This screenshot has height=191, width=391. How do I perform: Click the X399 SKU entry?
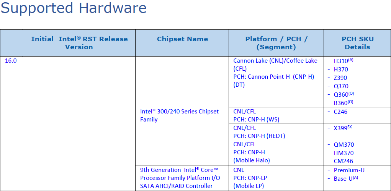point(343,128)
